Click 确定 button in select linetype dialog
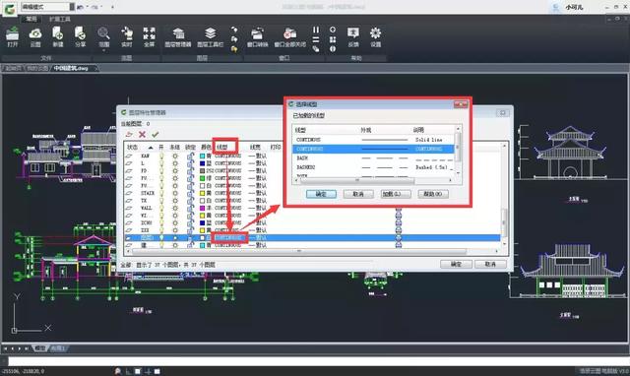 [321, 194]
